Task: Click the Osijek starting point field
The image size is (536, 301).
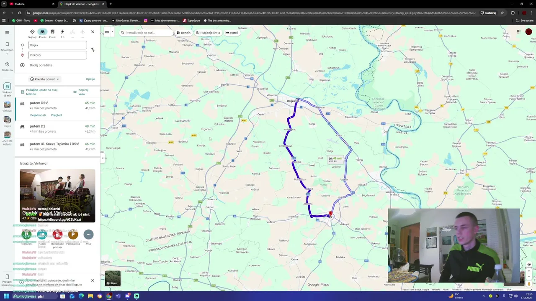Action: click(57, 45)
